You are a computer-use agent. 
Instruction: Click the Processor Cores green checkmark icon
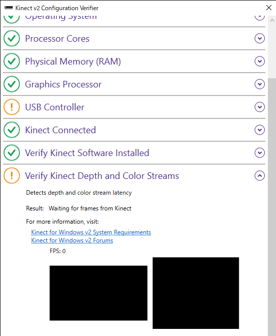click(12, 38)
